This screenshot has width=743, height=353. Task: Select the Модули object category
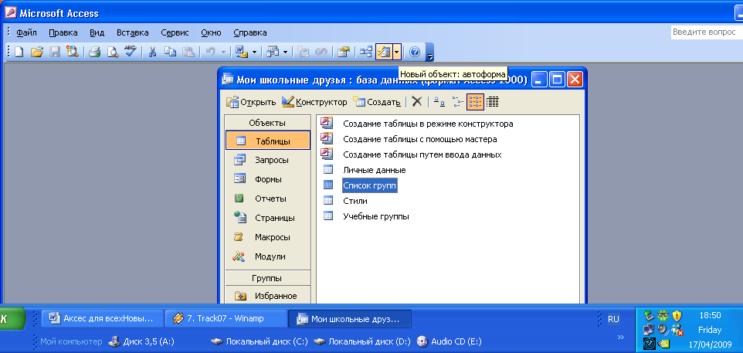click(268, 256)
